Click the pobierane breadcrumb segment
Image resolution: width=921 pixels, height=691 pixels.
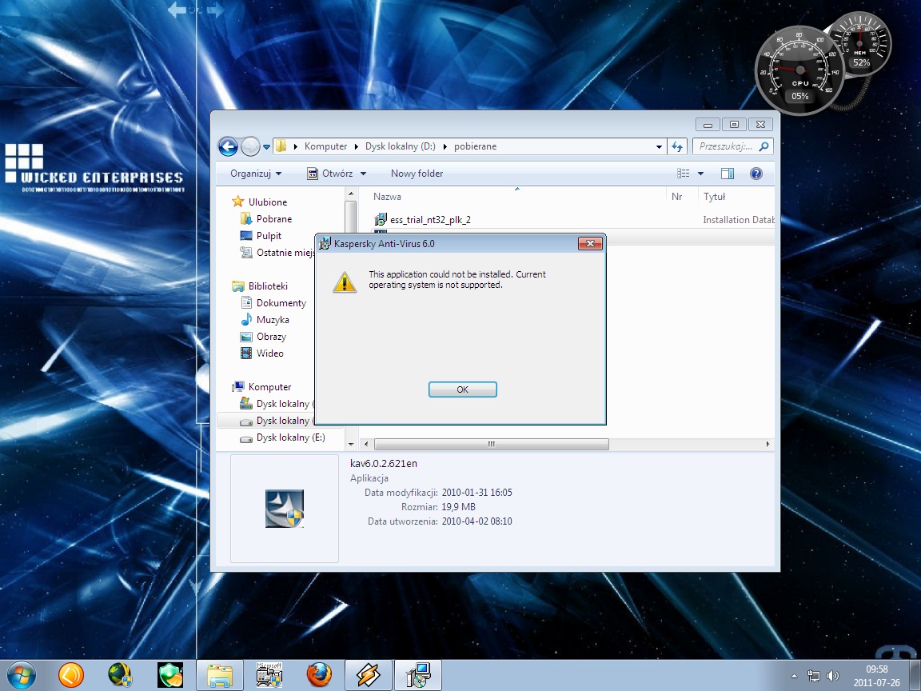[x=475, y=146]
